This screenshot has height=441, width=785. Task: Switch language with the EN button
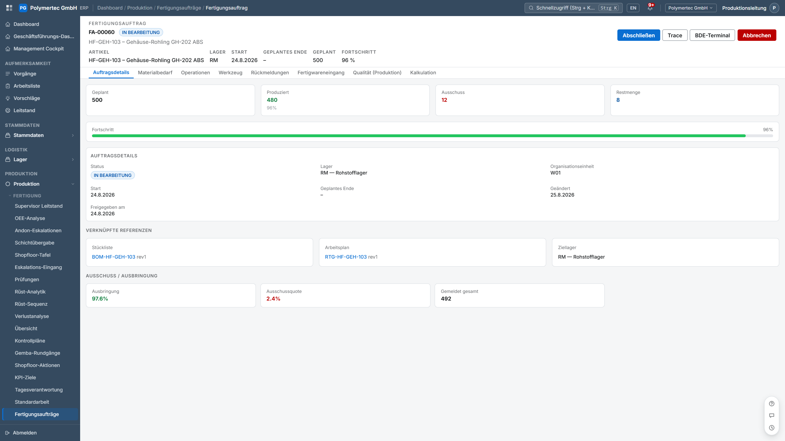point(633,8)
